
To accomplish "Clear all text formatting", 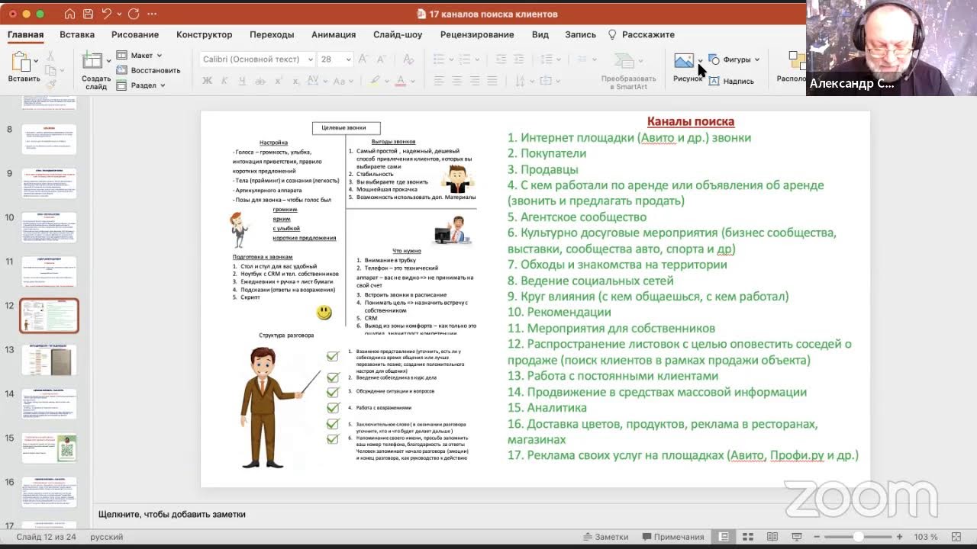I will pyautogui.click(x=408, y=59).
